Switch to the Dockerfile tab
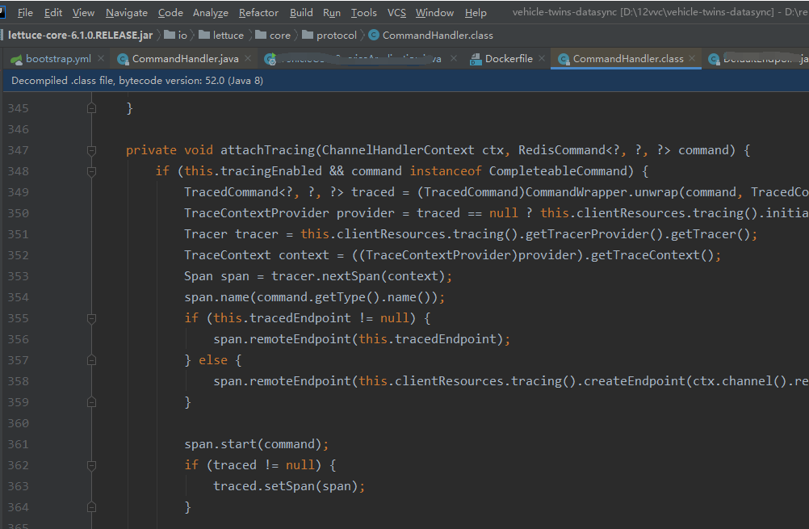Viewport: 809px width, 529px height. (x=509, y=59)
